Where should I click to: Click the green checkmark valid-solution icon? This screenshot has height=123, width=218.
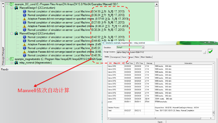point(210,52)
